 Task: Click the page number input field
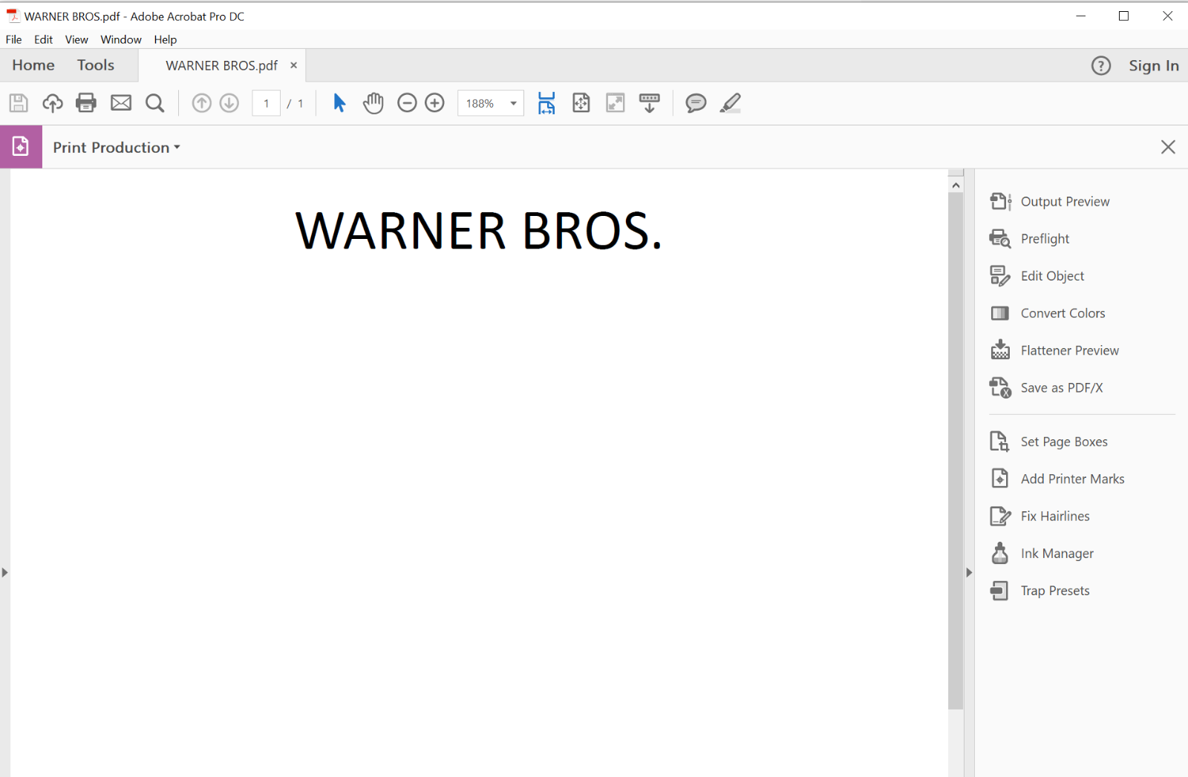(267, 103)
